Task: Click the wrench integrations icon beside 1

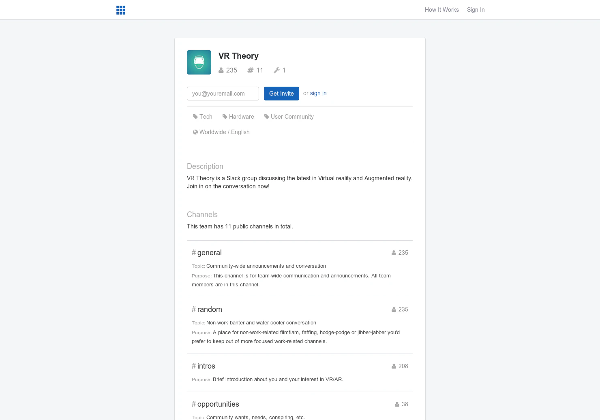Action: tap(276, 70)
